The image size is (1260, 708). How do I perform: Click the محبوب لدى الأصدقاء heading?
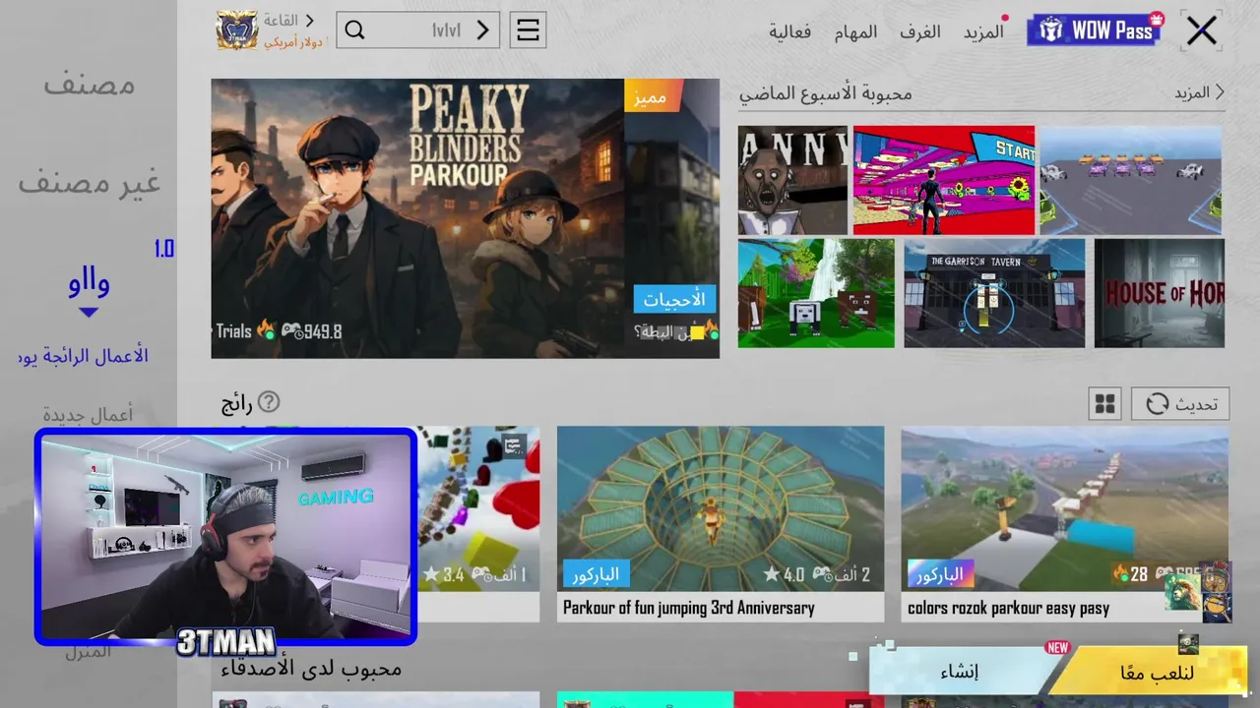click(x=311, y=669)
